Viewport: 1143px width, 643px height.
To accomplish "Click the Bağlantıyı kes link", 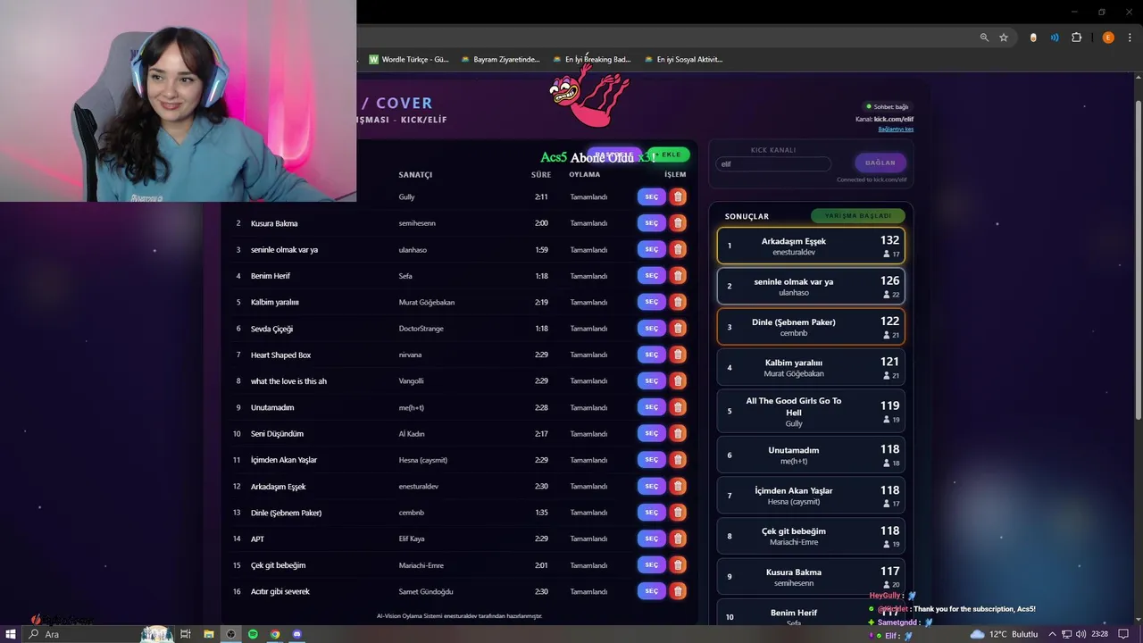I will tap(896, 129).
